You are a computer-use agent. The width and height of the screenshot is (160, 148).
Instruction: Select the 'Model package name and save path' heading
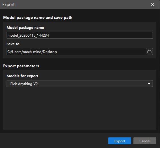pos(38,18)
